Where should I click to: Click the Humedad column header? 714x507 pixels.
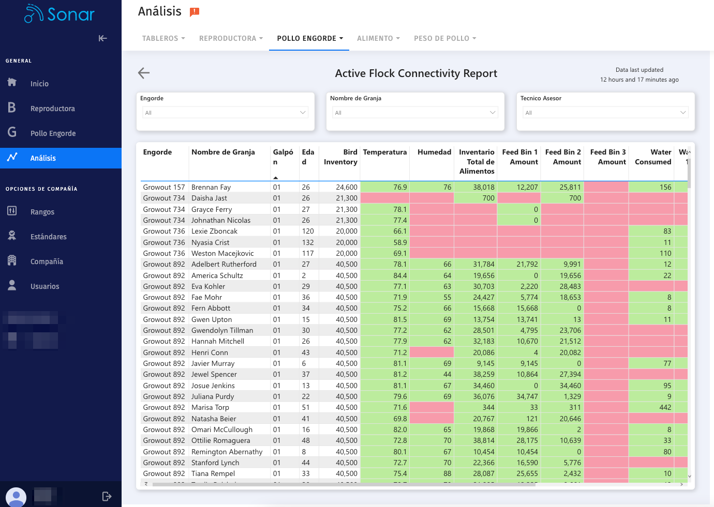[434, 152]
